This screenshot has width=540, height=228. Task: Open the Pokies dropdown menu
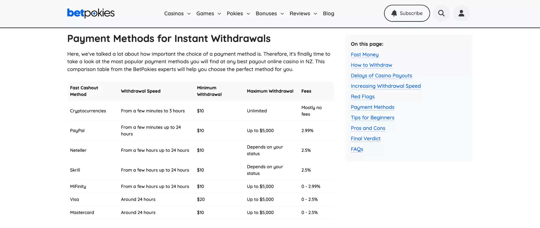coord(238,13)
